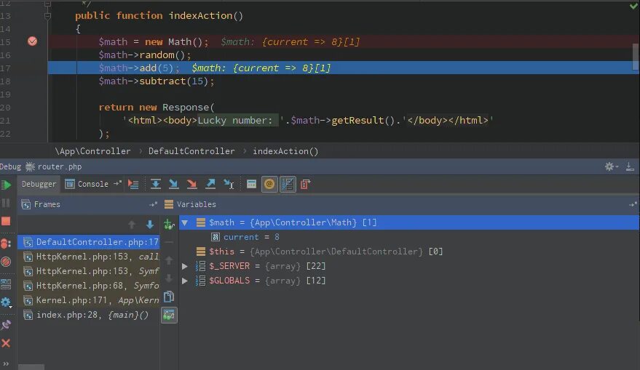Click the getResult() call on line 21
The height and width of the screenshot is (370, 640).
pyautogui.click(x=363, y=120)
